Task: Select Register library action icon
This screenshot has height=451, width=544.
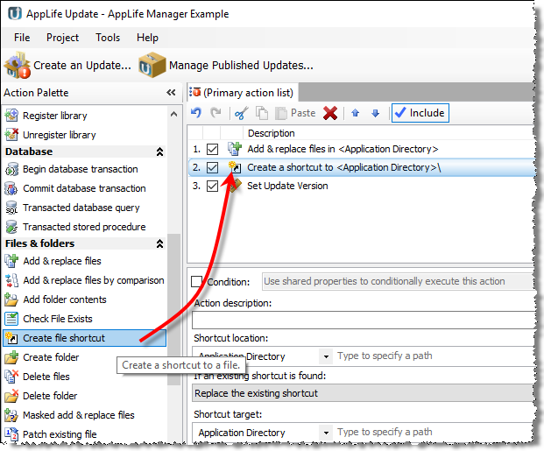Action: tap(11, 116)
